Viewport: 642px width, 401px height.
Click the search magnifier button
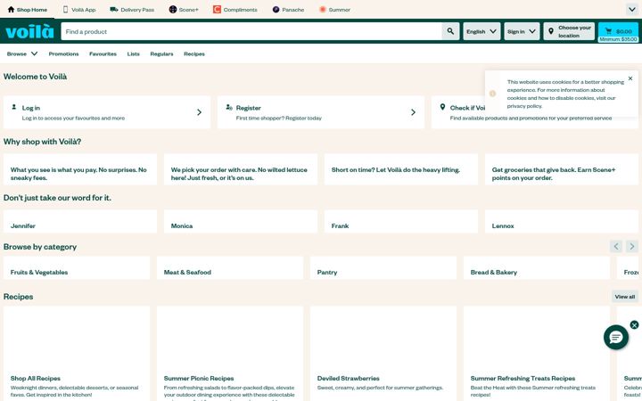click(450, 31)
